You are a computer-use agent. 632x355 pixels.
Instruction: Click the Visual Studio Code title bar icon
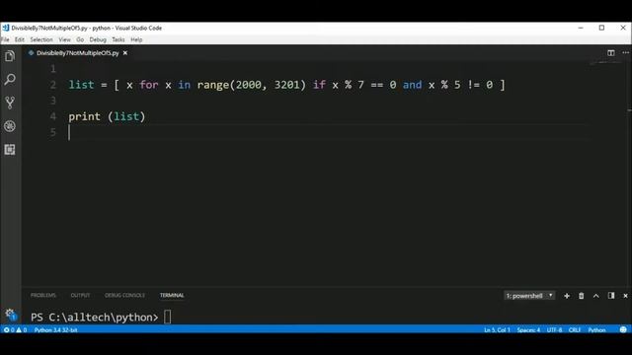pyautogui.click(x=5, y=28)
